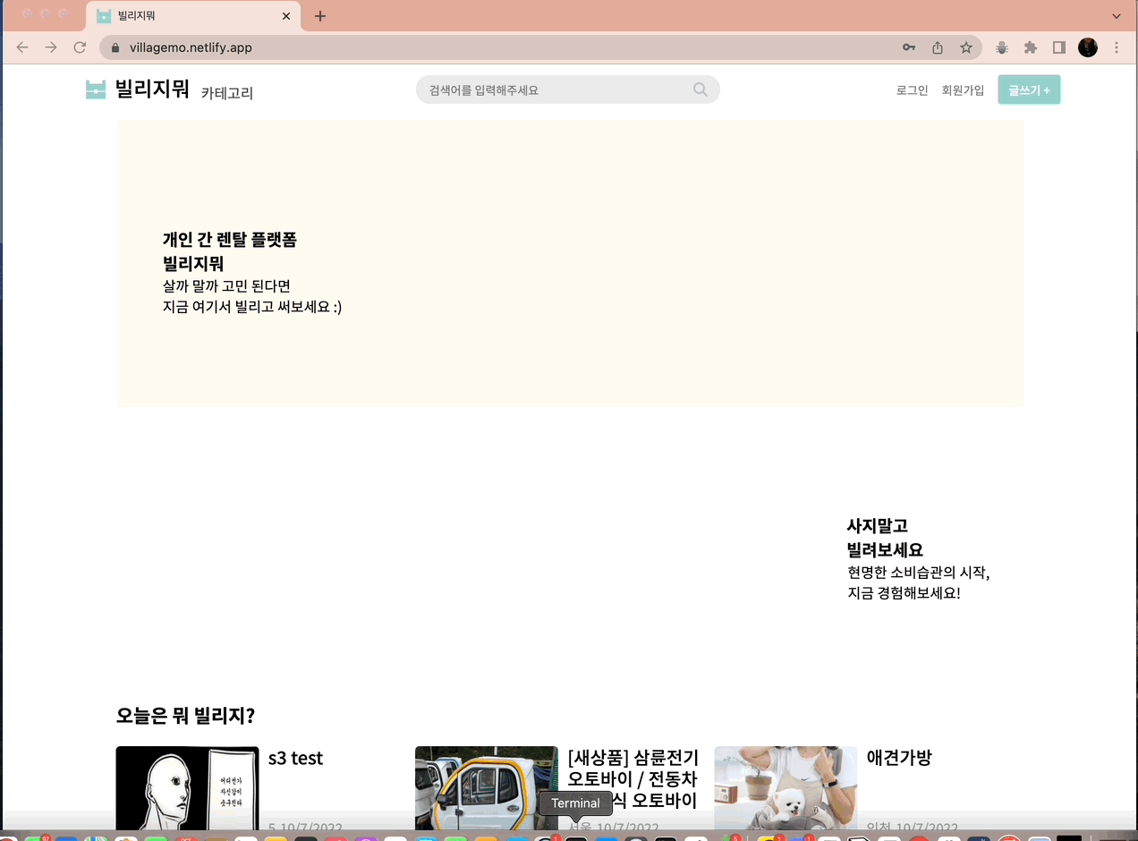Open a new browser tab

coord(320,16)
